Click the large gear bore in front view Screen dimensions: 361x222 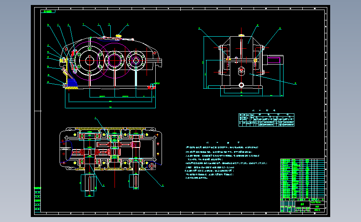point(90,60)
